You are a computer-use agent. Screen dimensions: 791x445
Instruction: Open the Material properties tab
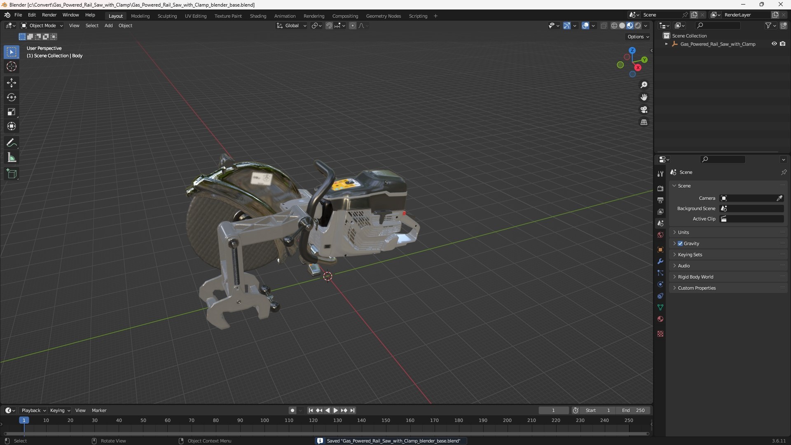click(x=660, y=319)
